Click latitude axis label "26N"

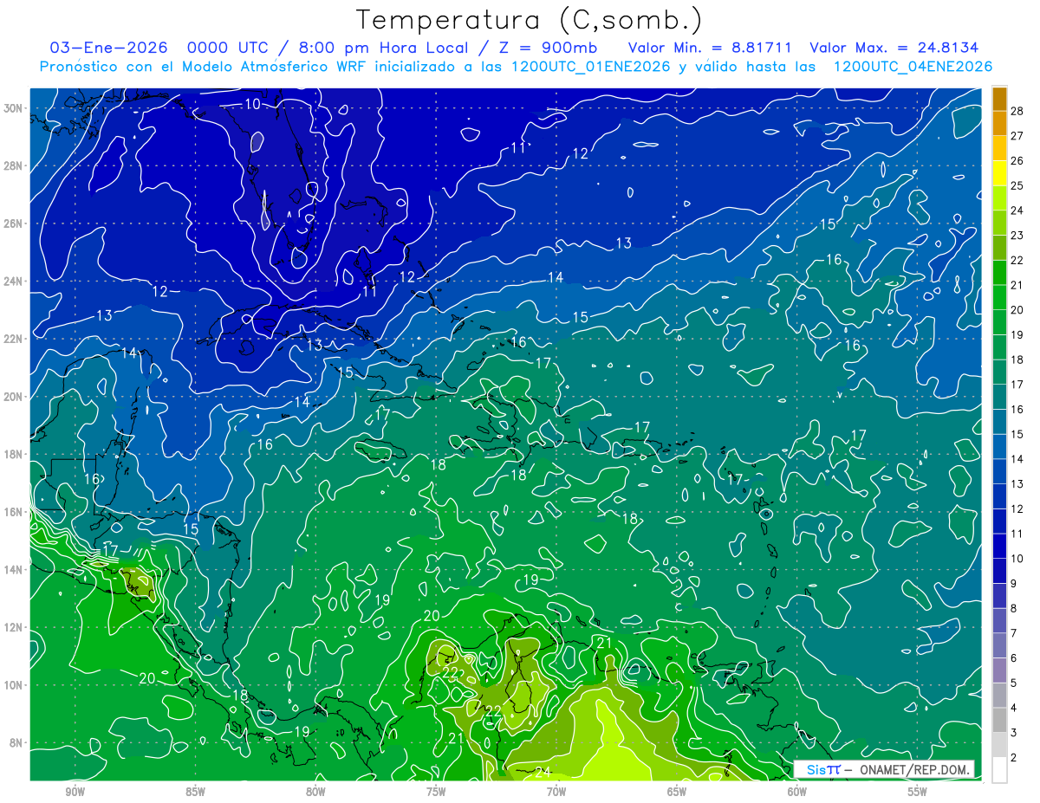15,223
